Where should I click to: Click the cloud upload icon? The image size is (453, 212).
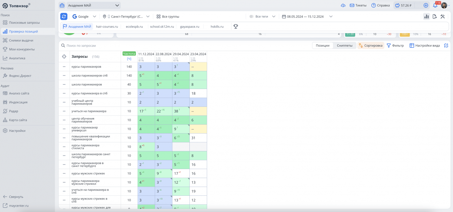343,5
